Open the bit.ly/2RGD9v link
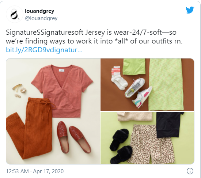 (x=44, y=50)
